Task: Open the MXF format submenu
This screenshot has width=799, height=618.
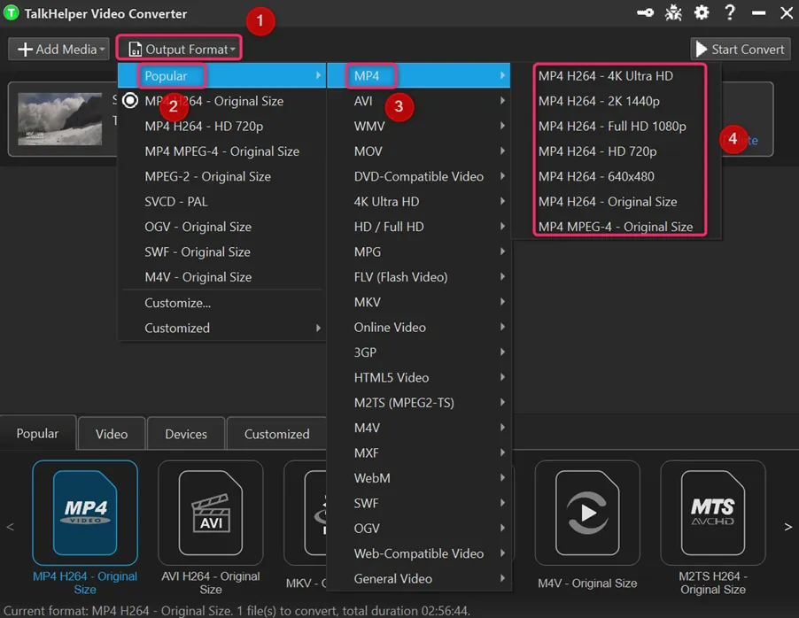Action: 418,453
